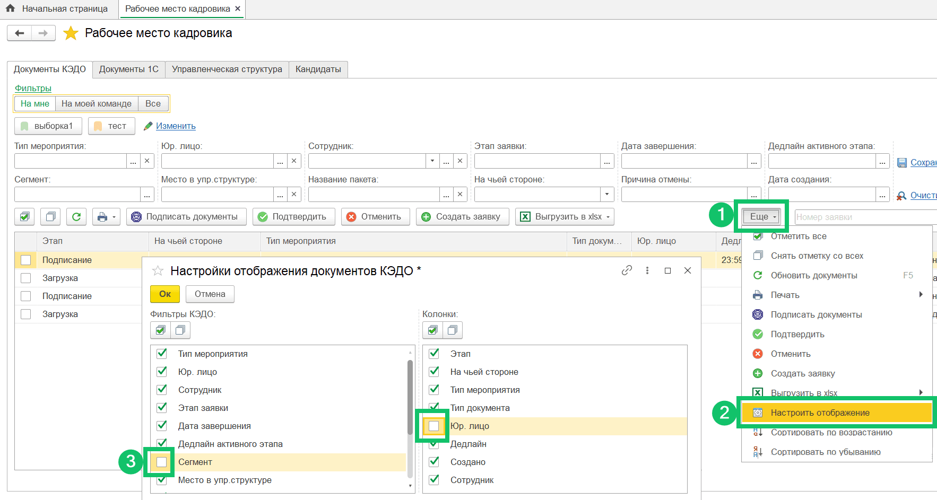
Task: Click the favorites star next to page title
Action: (x=71, y=33)
